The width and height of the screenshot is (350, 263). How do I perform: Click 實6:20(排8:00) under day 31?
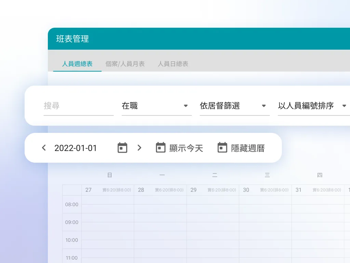pyautogui.click(x=327, y=190)
